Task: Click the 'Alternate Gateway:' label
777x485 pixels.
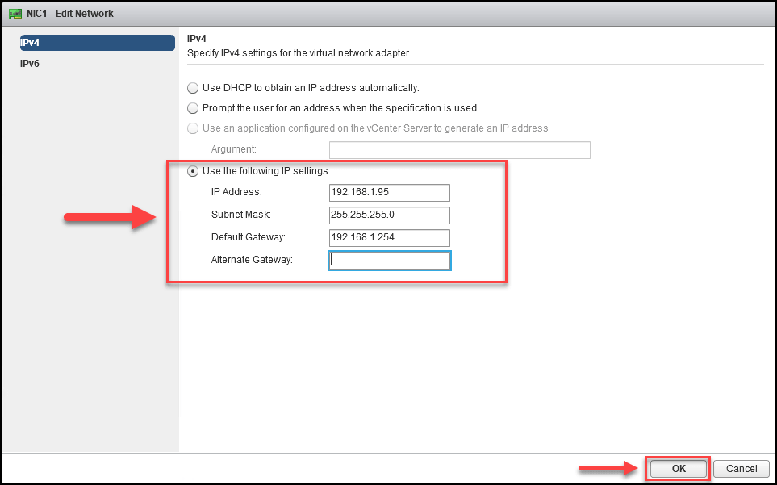Action: pos(252,260)
